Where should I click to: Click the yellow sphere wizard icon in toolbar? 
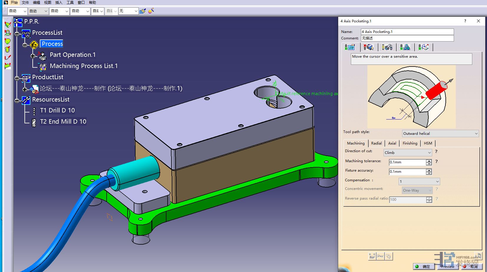(151, 11)
